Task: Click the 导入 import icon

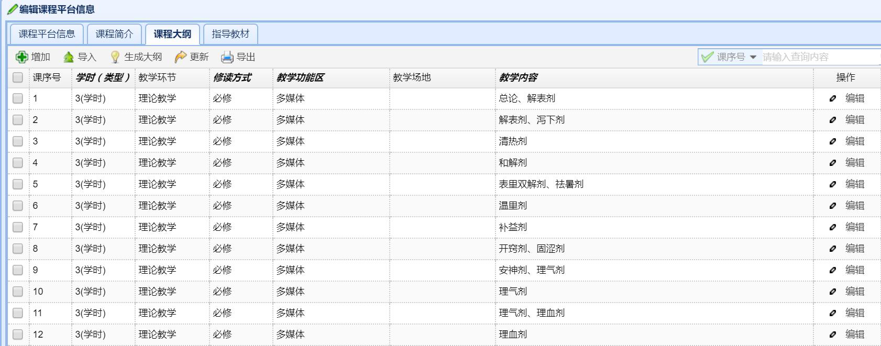Action: (x=69, y=57)
